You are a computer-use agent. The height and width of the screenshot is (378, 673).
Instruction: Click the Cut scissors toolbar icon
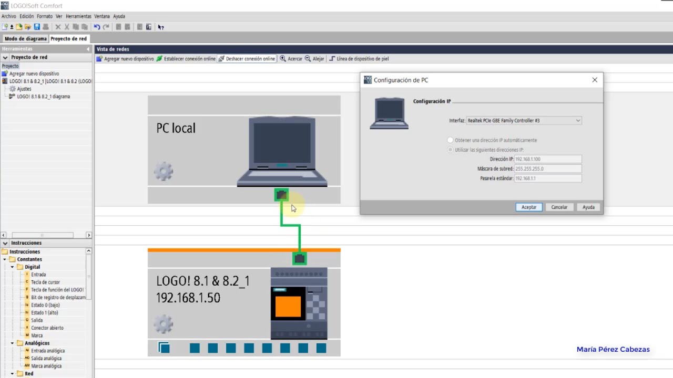point(67,27)
